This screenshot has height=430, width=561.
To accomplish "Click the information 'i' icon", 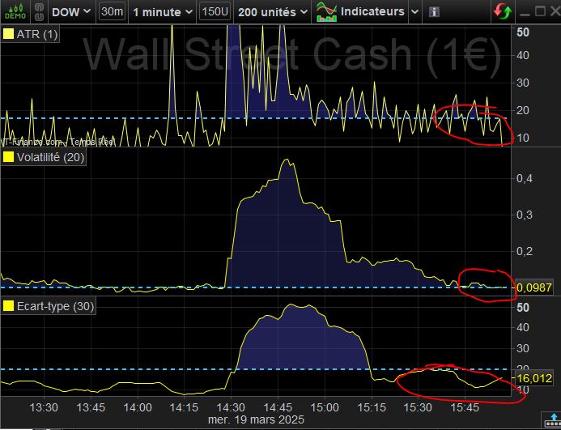I will tap(434, 12).
